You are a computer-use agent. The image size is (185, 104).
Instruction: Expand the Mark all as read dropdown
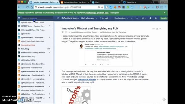[96, 18]
